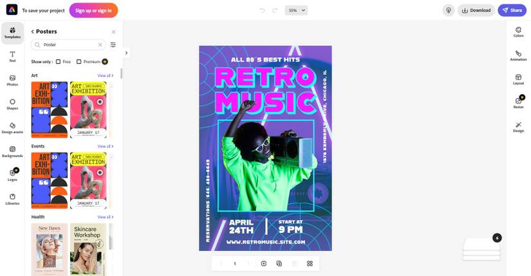Enable the Premium filter checkbox
The width and height of the screenshot is (531, 276).
coord(79,62)
